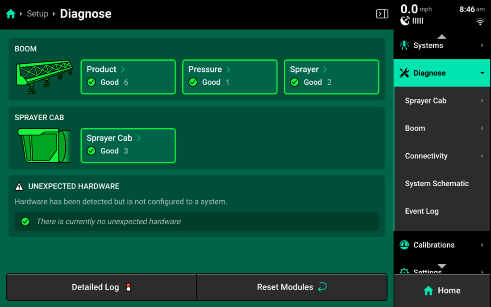491x307 pixels.
Task: Tap the 0.0 mph speed readout
Action: pyautogui.click(x=416, y=9)
